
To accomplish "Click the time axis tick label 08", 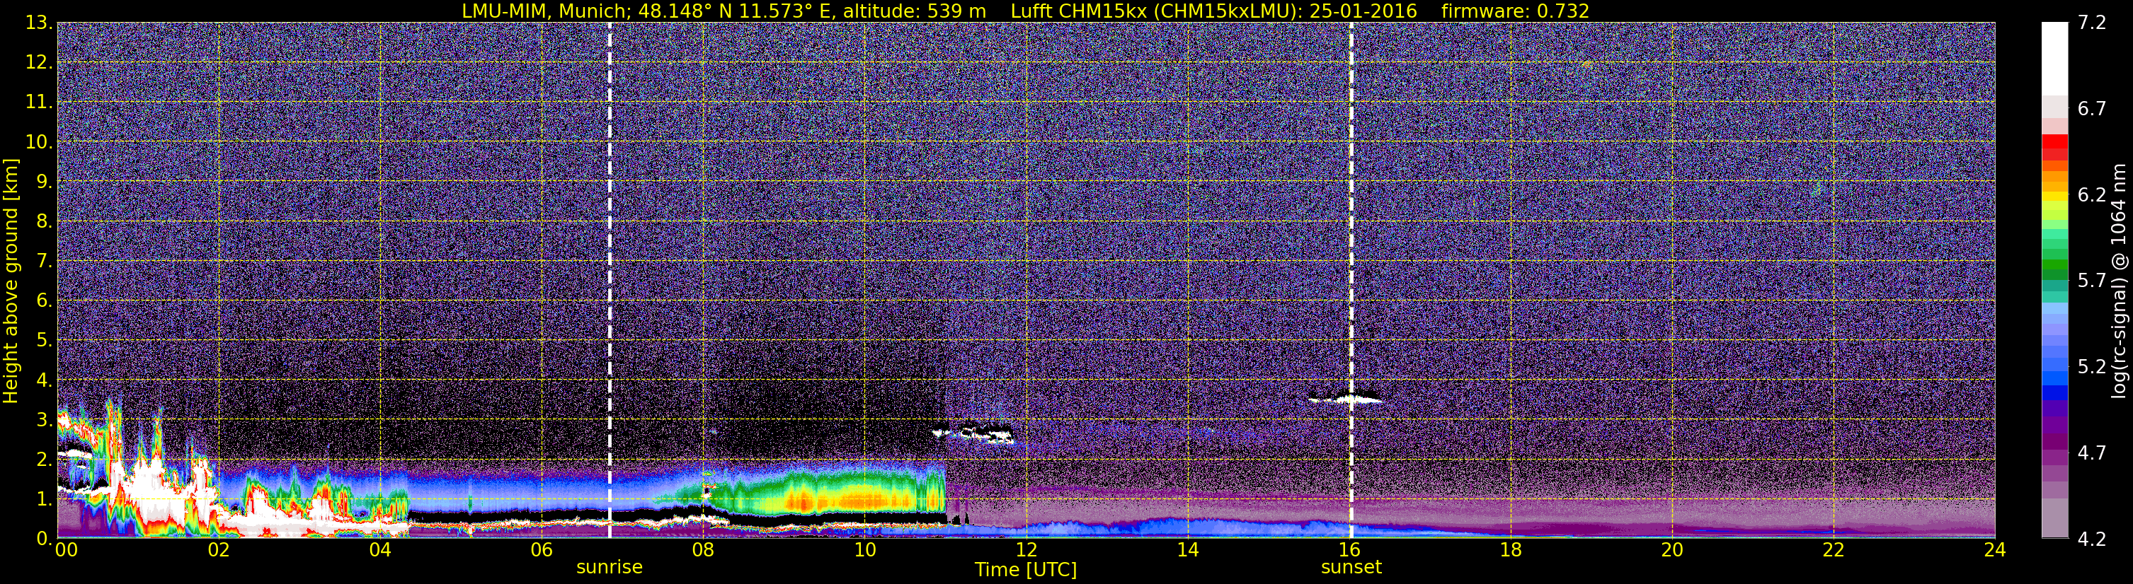I will [x=703, y=550].
